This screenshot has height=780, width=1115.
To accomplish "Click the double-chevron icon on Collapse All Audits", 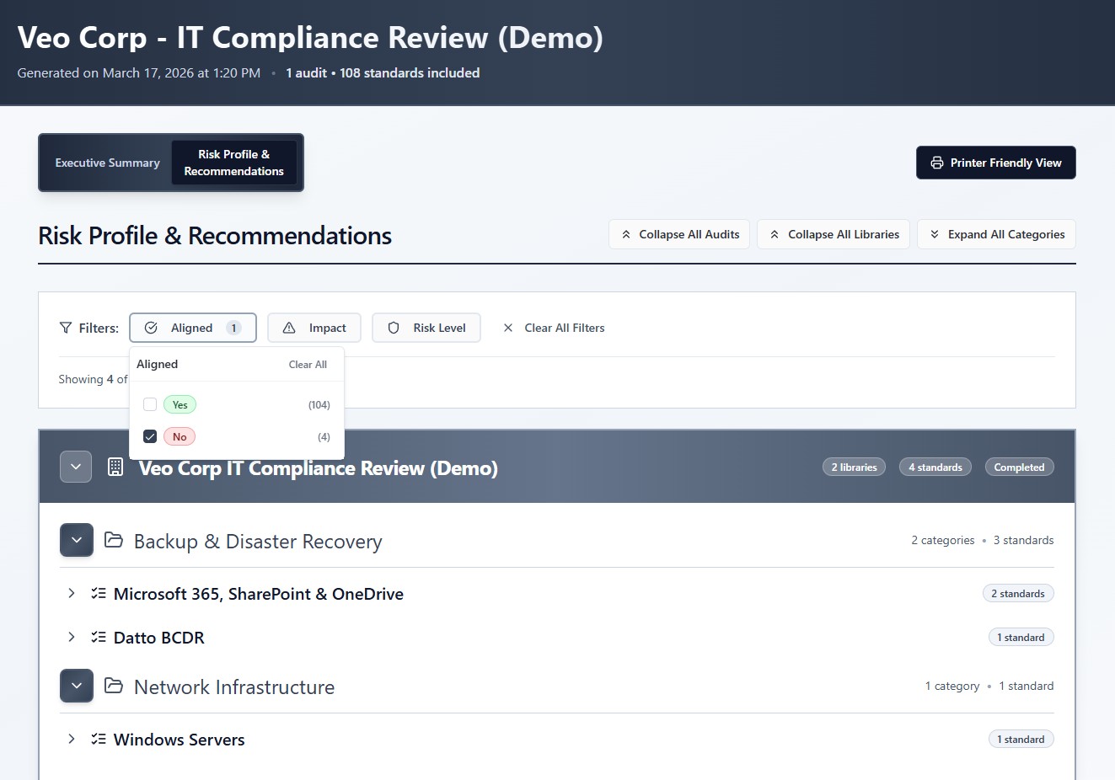I will (626, 234).
